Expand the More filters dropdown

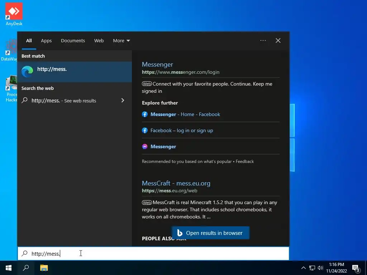pyautogui.click(x=121, y=41)
